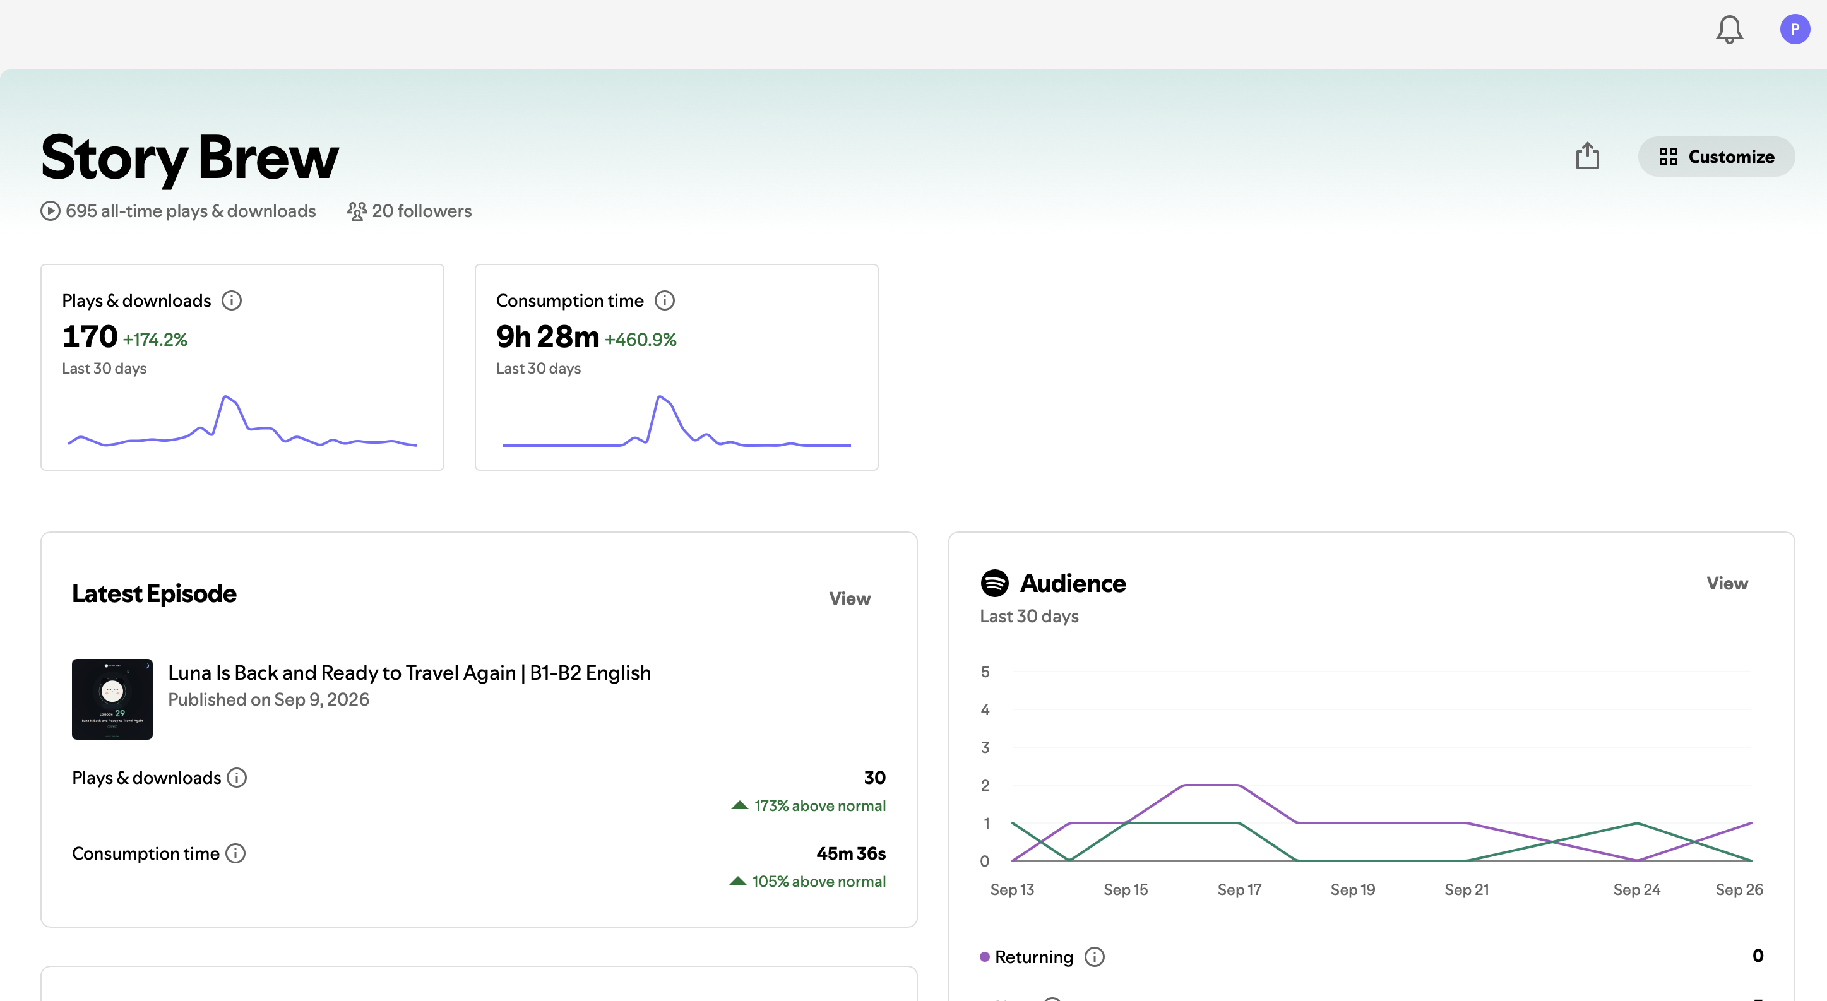This screenshot has height=1001, width=1827.
Task: Click the 45m 36s consumption value
Action: [x=851, y=853]
